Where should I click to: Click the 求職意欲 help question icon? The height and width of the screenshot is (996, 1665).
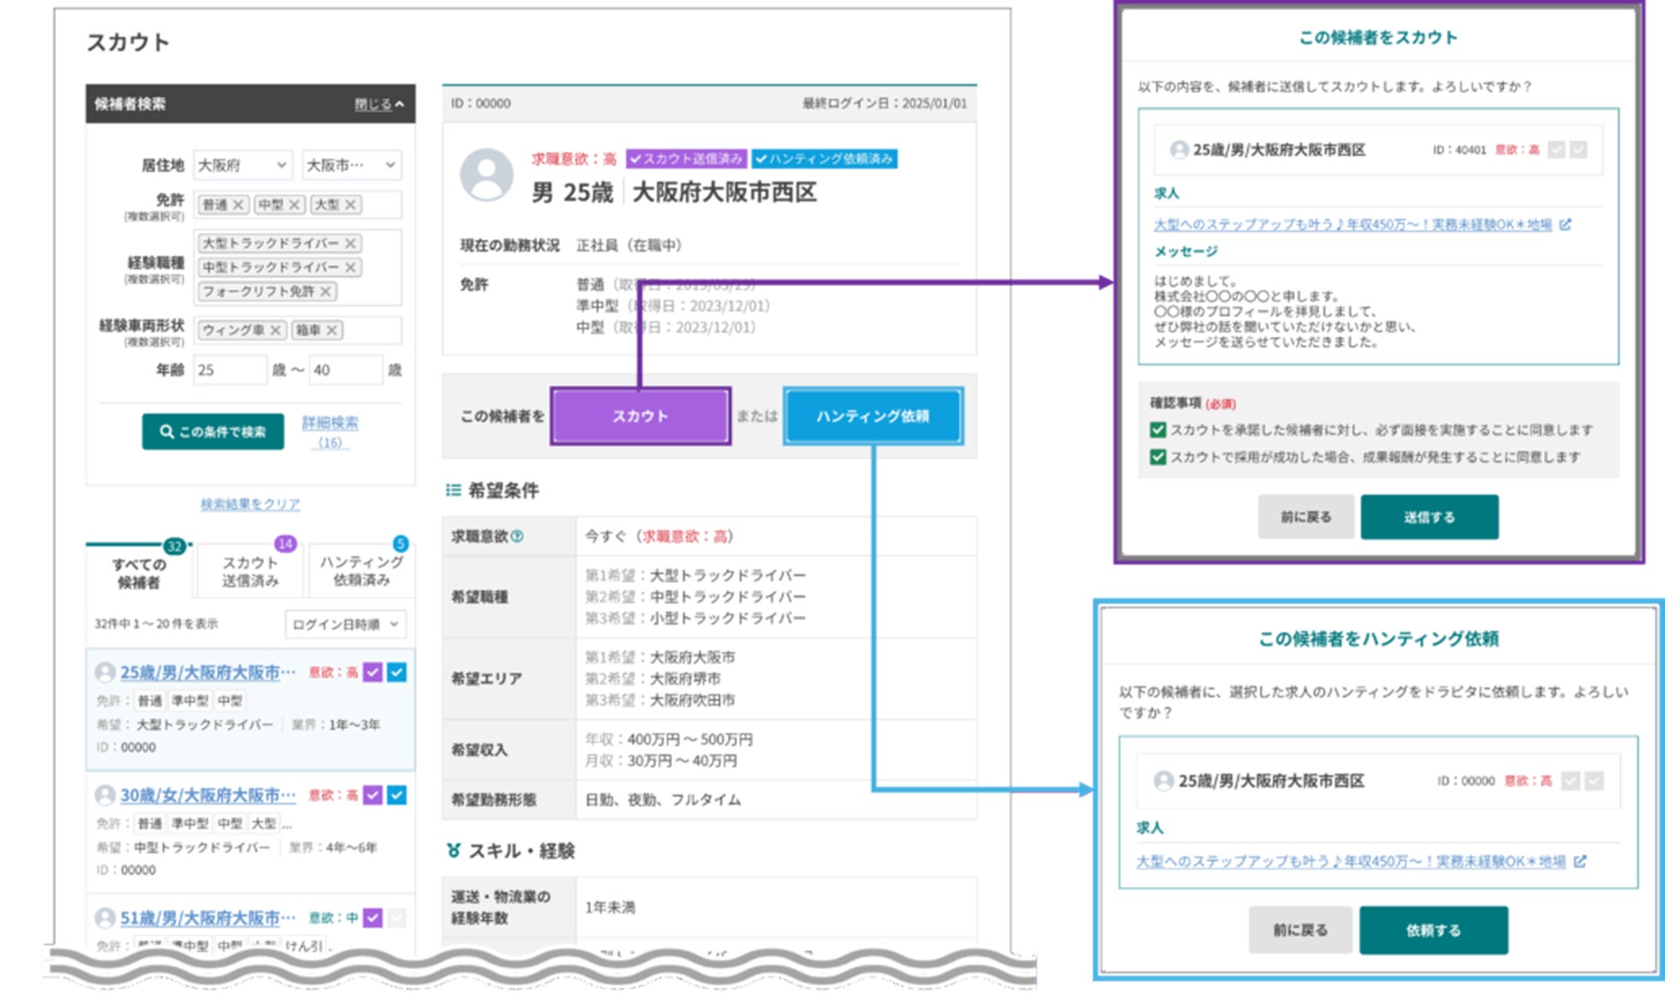click(x=517, y=537)
